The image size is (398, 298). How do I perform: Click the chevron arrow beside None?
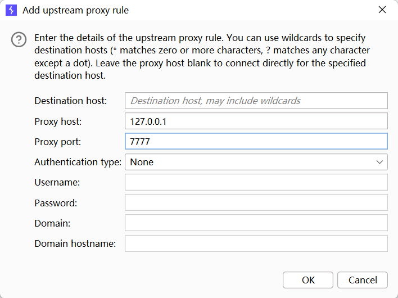(379, 162)
